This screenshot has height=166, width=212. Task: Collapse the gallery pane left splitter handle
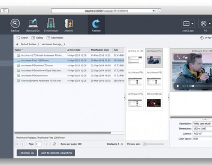click(x=125, y=97)
